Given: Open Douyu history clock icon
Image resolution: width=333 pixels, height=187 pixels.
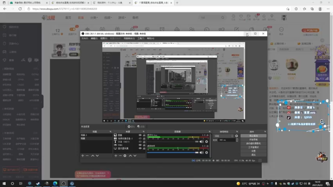Looking at the screenshot, I should [234, 16].
